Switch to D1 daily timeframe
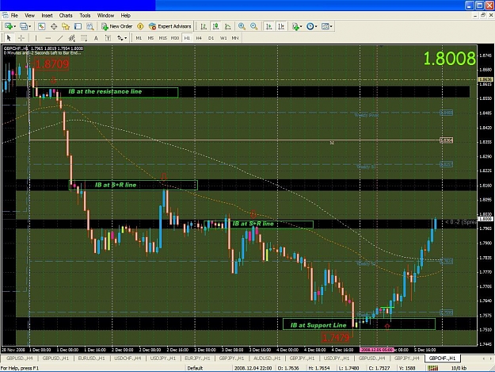The width and height of the screenshot is (495, 372). point(211,38)
